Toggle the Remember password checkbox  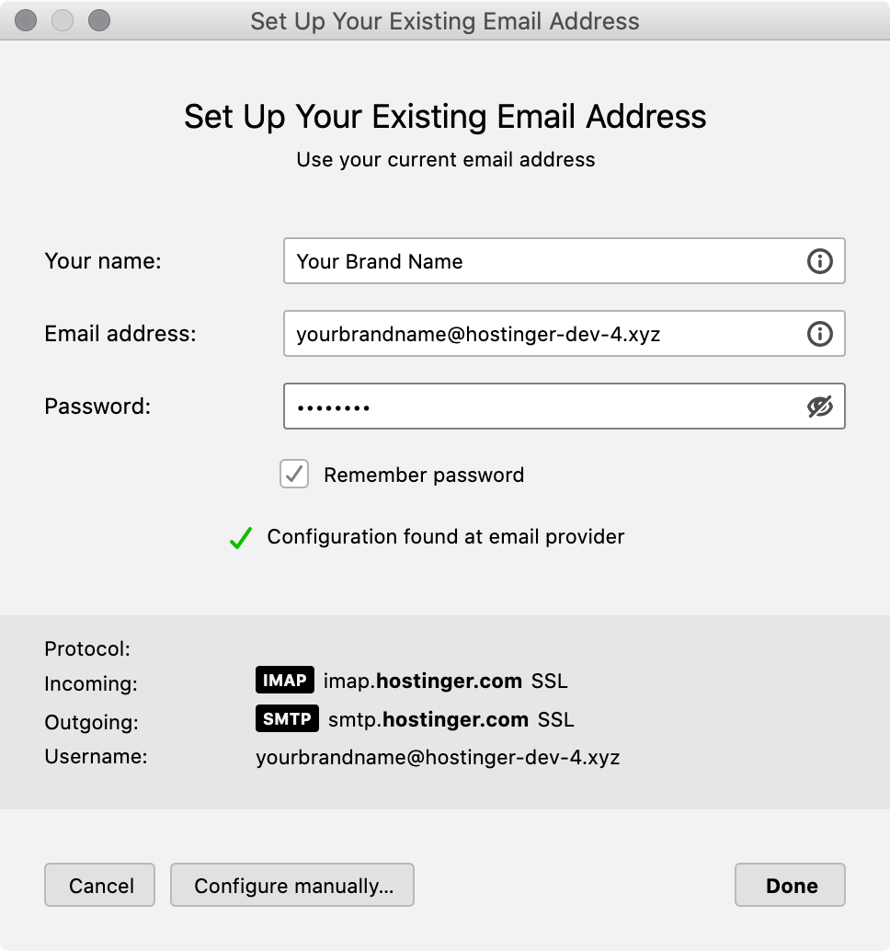(294, 475)
